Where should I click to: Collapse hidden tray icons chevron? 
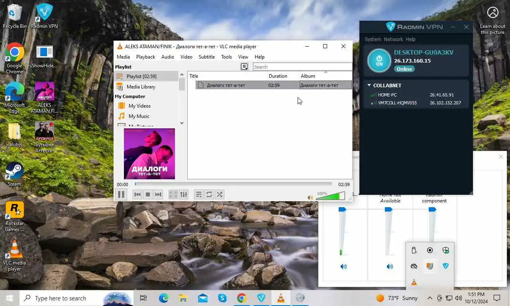click(x=430, y=298)
